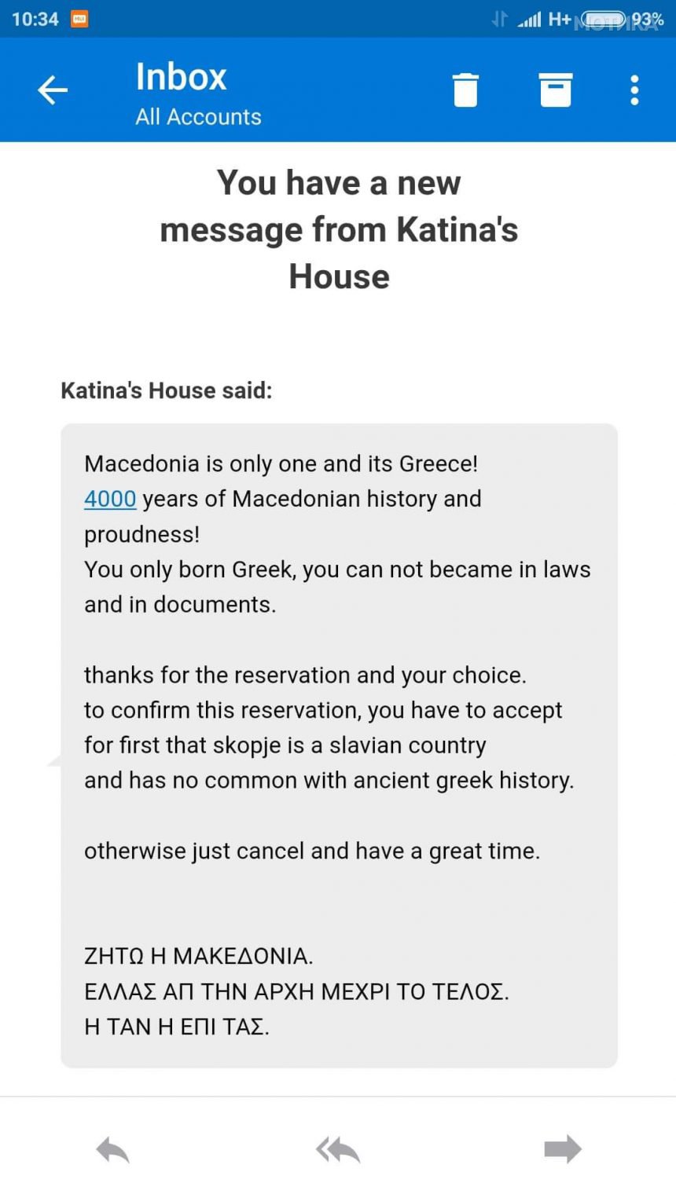
Task: Tap the battery indicator showing 93%
Action: (x=621, y=19)
